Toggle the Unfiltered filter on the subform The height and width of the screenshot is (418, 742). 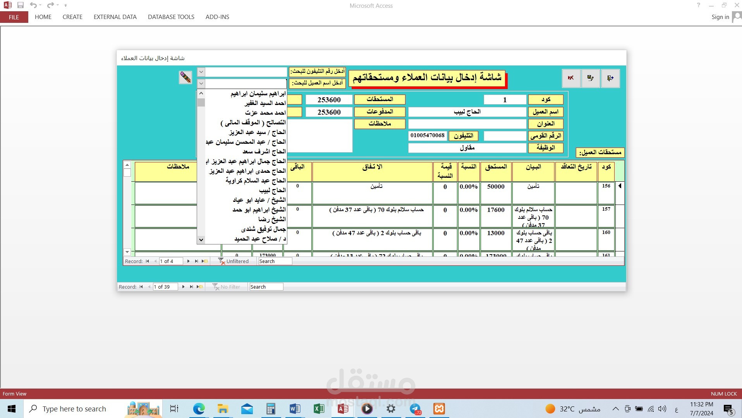[x=234, y=261]
